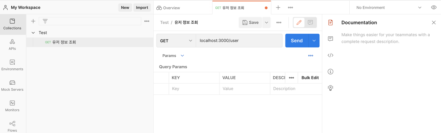
Task: Click the Test breadcrumb link
Action: pyautogui.click(x=164, y=22)
